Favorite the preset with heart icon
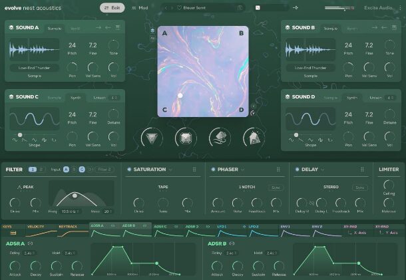The height and width of the screenshot is (280, 406). point(179,8)
